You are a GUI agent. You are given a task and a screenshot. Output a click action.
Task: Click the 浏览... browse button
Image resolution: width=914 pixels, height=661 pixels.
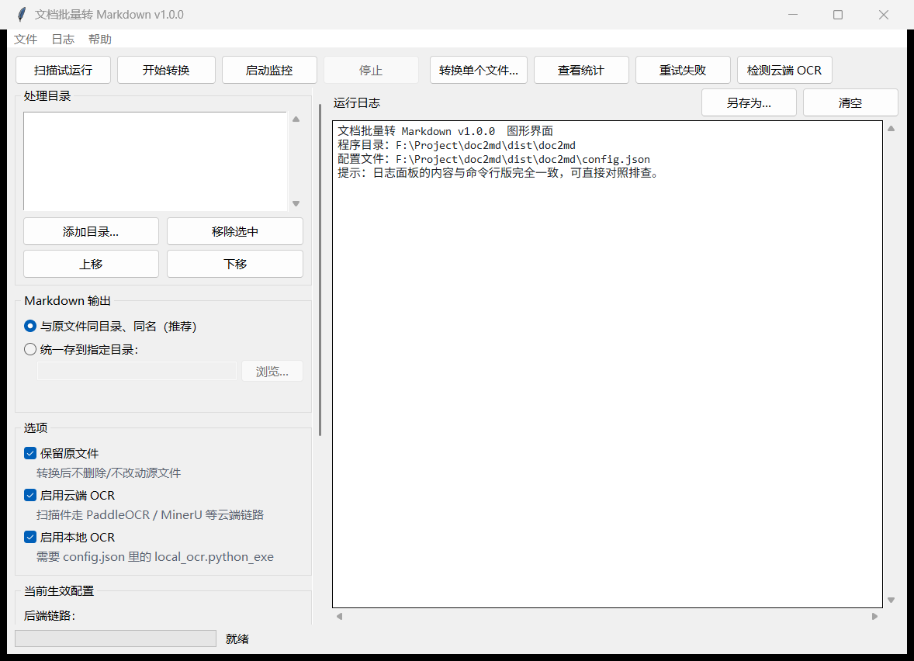272,372
